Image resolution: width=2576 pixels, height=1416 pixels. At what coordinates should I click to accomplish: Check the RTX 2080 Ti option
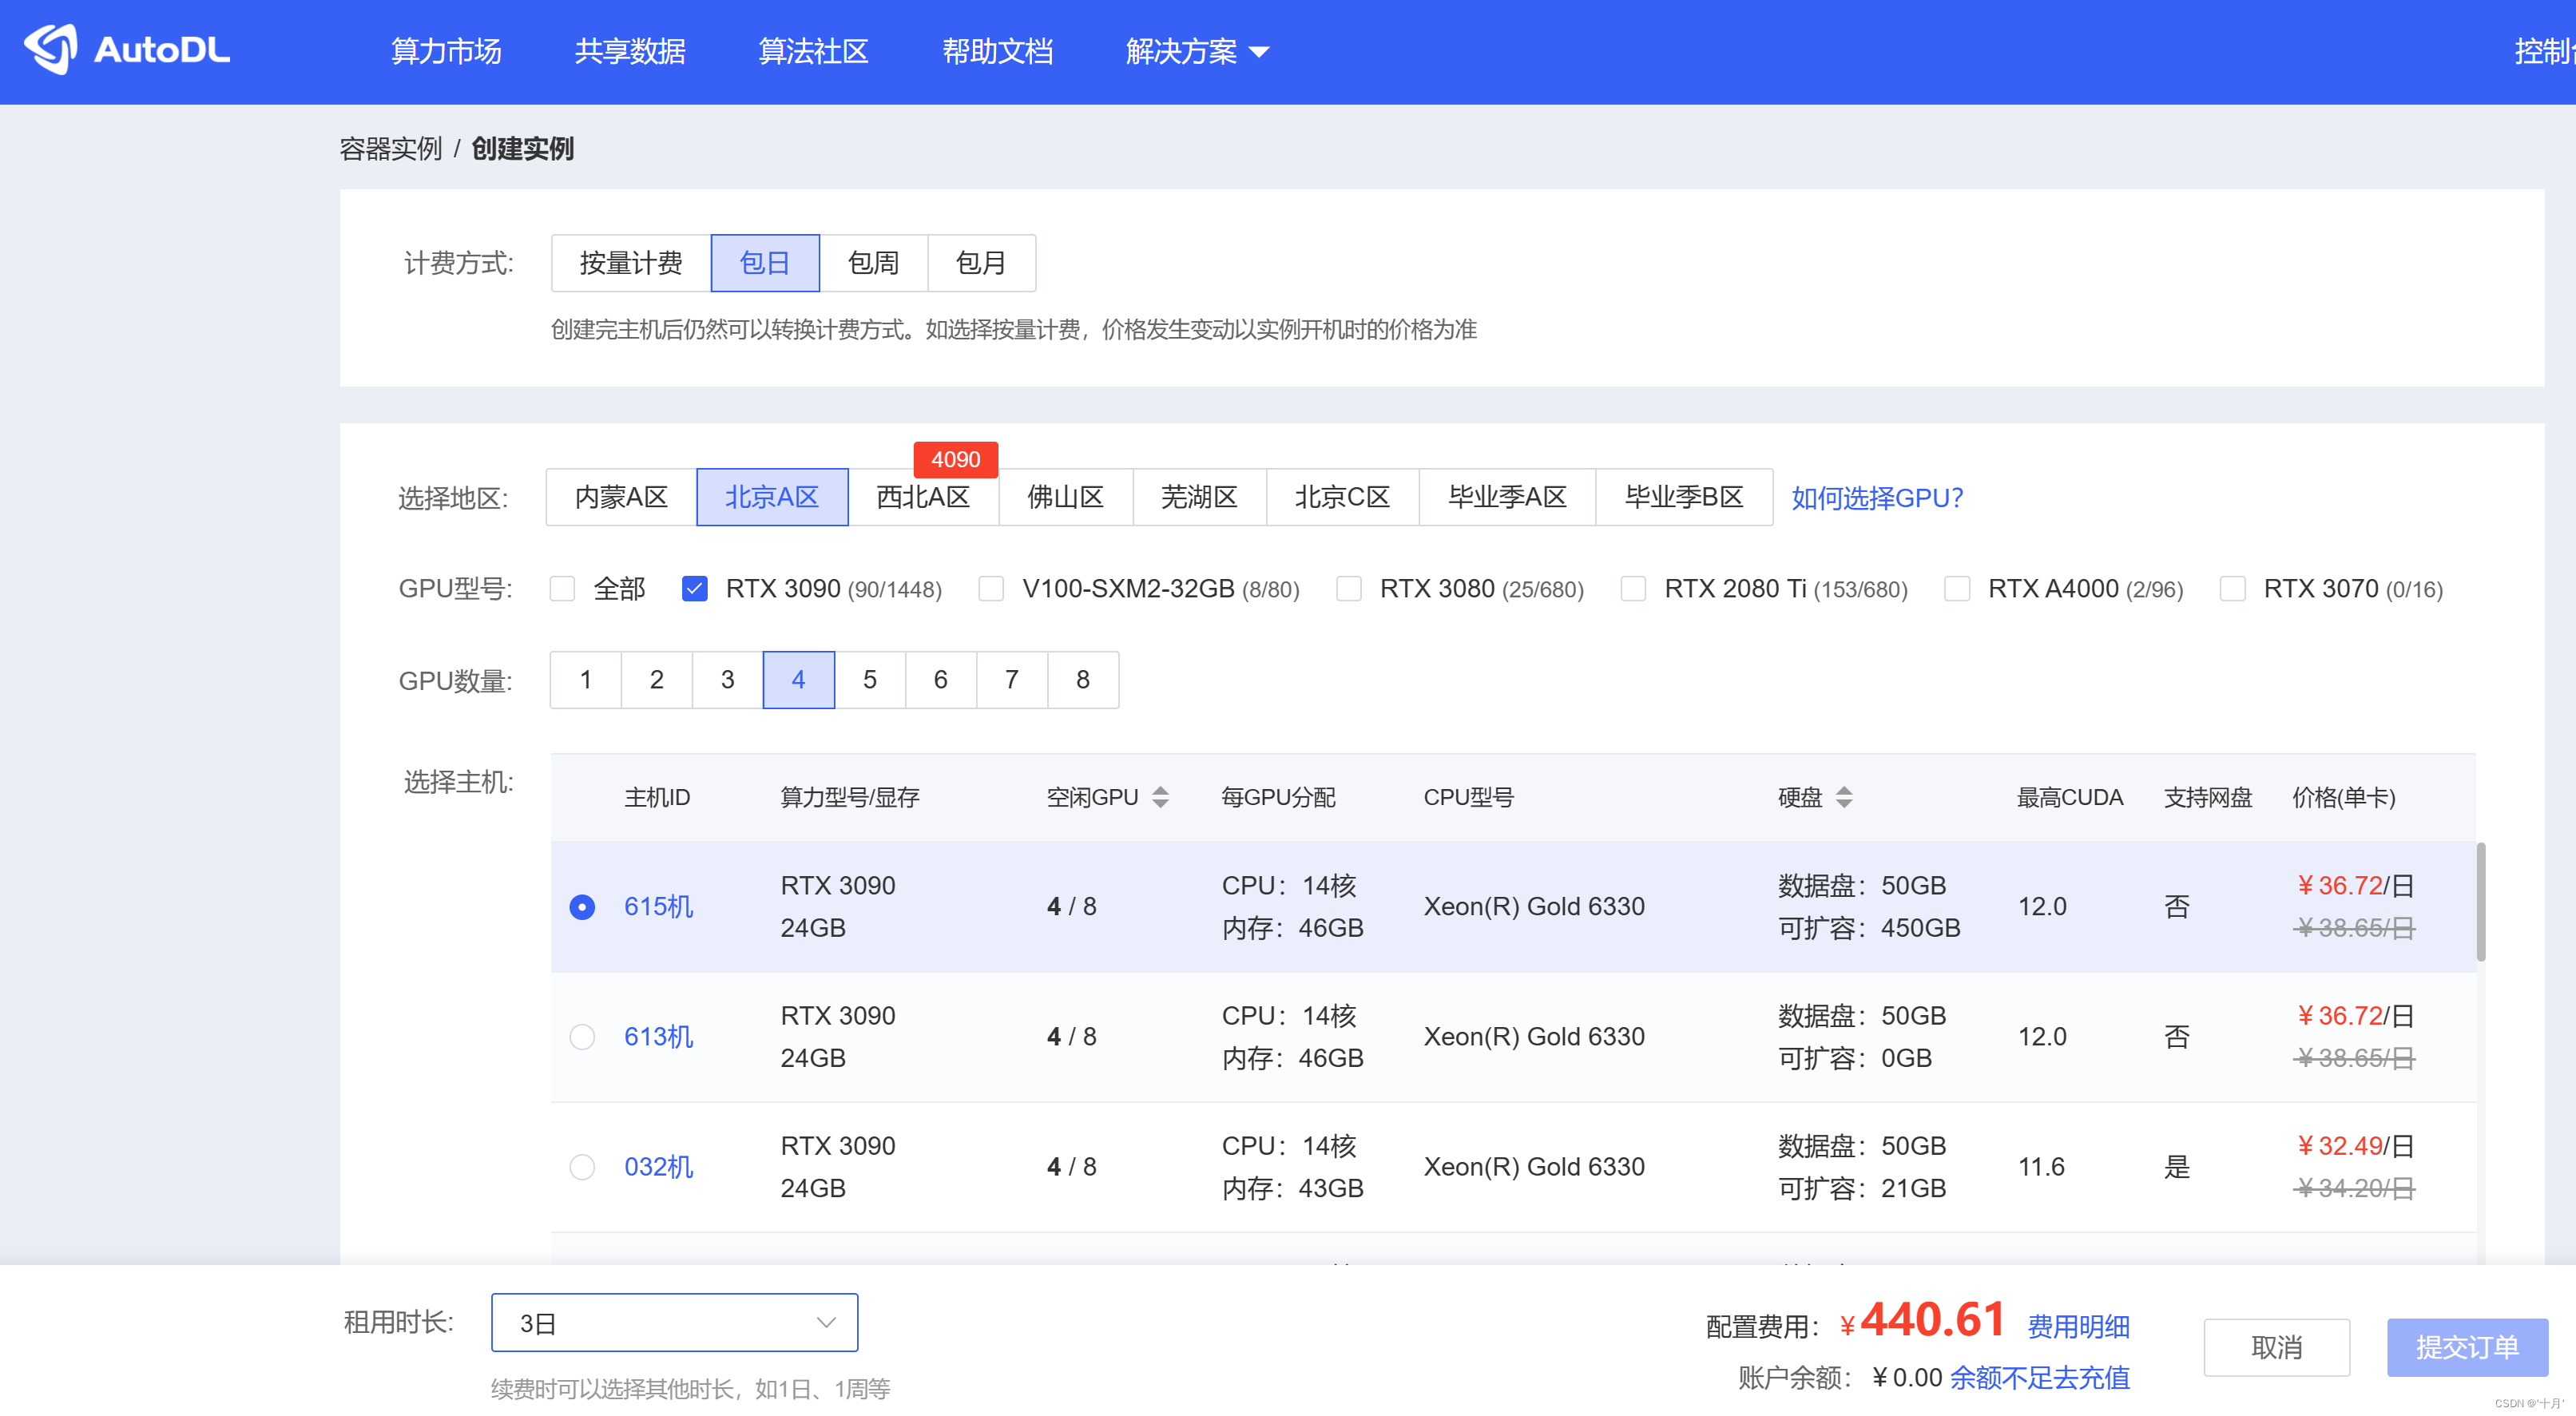[1633, 589]
